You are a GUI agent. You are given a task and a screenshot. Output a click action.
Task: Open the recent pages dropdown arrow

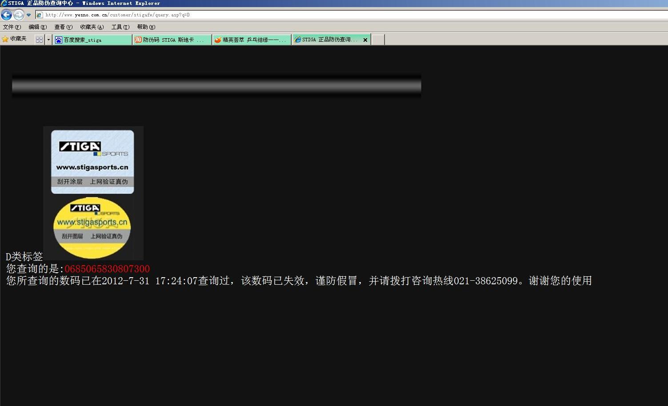[29, 15]
